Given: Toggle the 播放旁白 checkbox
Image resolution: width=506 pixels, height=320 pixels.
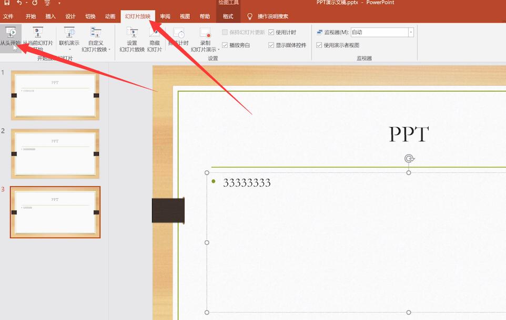Looking at the screenshot, I should [x=225, y=45].
